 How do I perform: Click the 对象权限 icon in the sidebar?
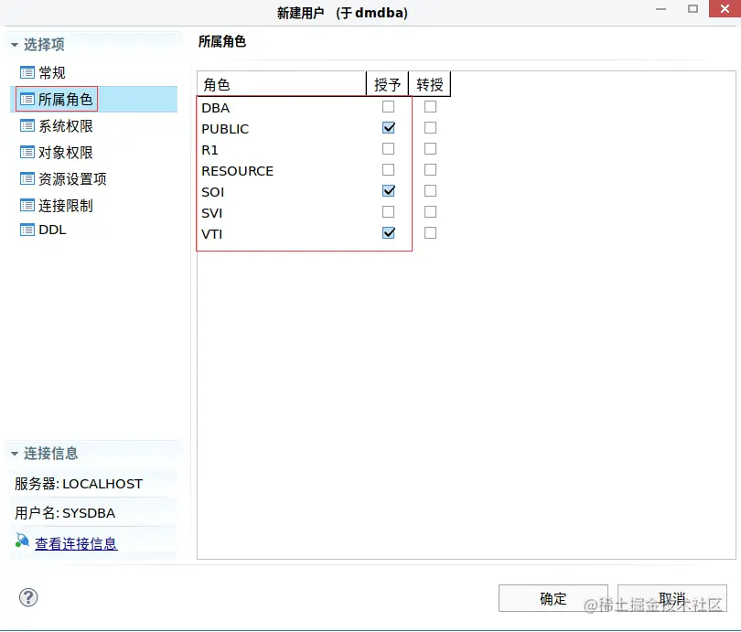tap(30, 152)
